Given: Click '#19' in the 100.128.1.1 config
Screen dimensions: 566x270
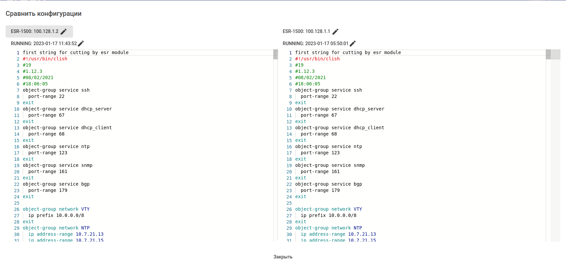Looking at the screenshot, I should [x=299, y=65].
